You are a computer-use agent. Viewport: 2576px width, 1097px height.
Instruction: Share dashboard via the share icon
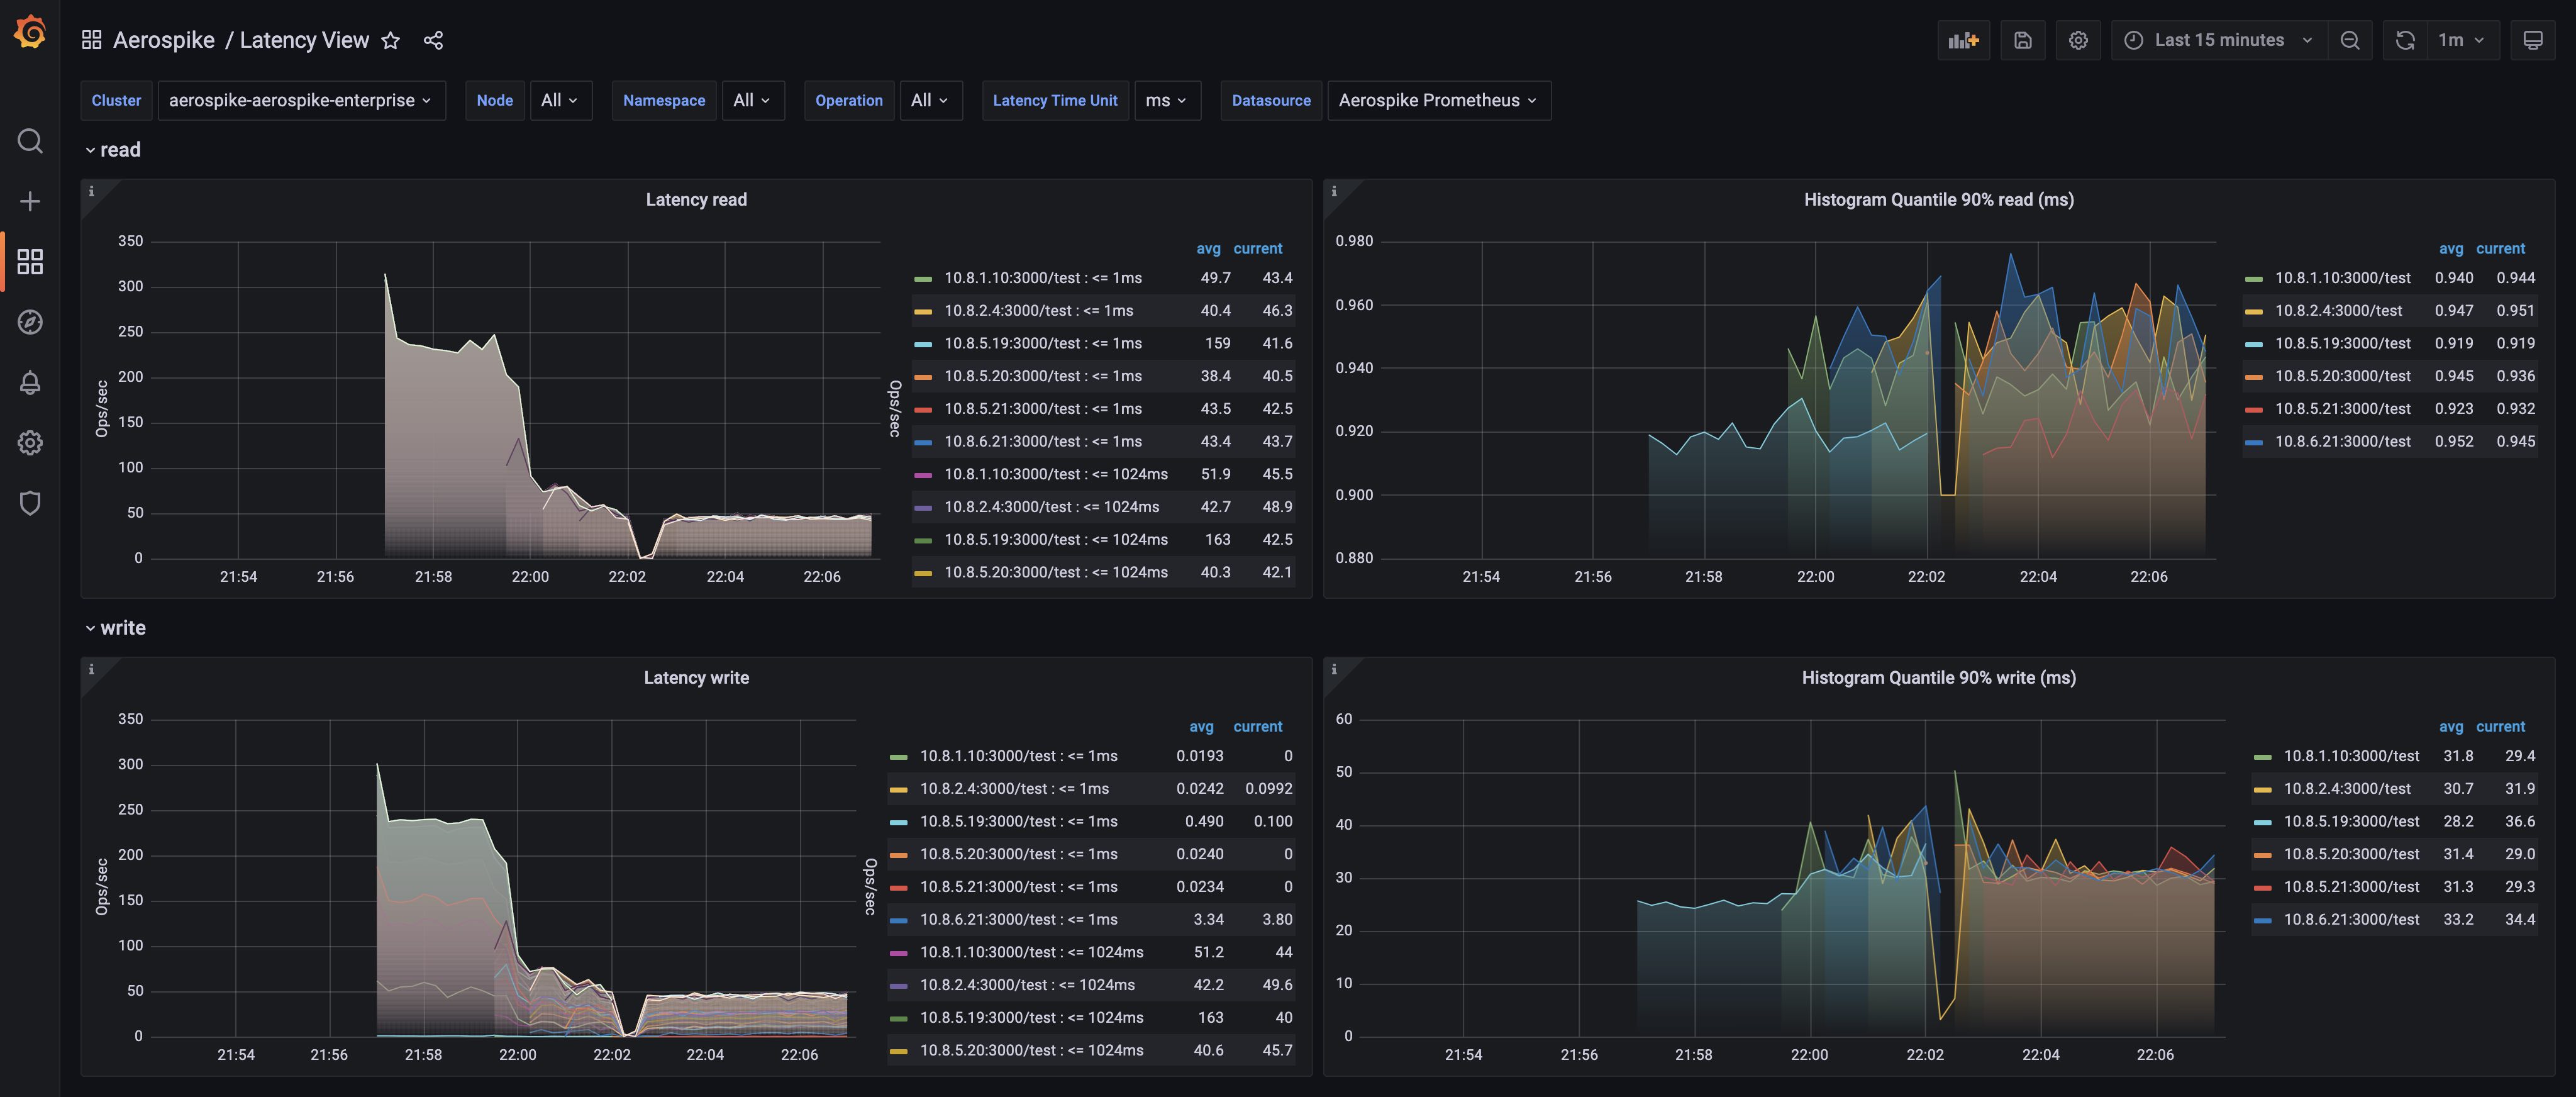[433, 40]
